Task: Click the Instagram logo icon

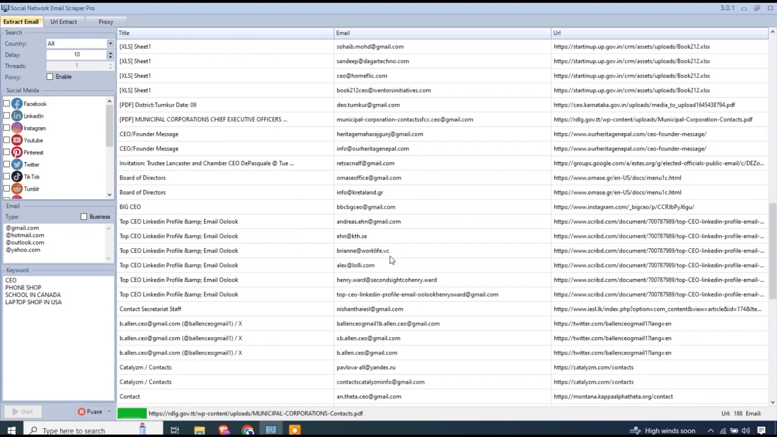Action: click(x=17, y=128)
